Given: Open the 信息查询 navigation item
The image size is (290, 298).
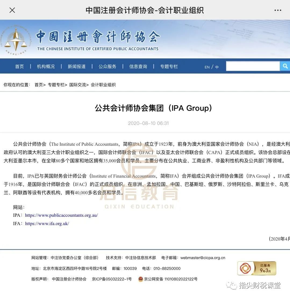Looking at the screenshot, I should coord(138,66).
